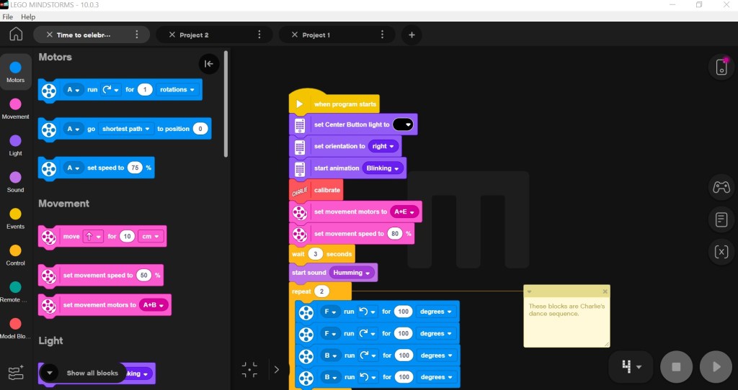Image resolution: width=738 pixels, height=390 pixels.
Task: Expand the program slot number dropdown
Action: (632, 366)
